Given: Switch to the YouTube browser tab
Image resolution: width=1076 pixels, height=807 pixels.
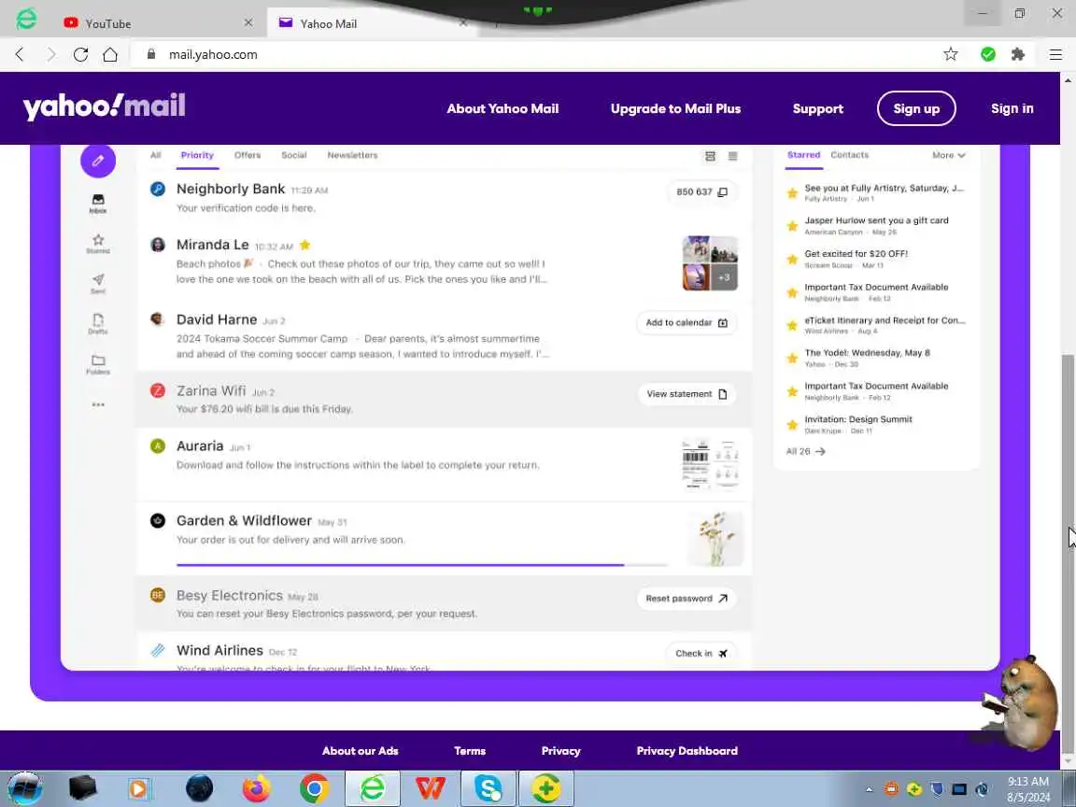Looking at the screenshot, I should (159, 23).
